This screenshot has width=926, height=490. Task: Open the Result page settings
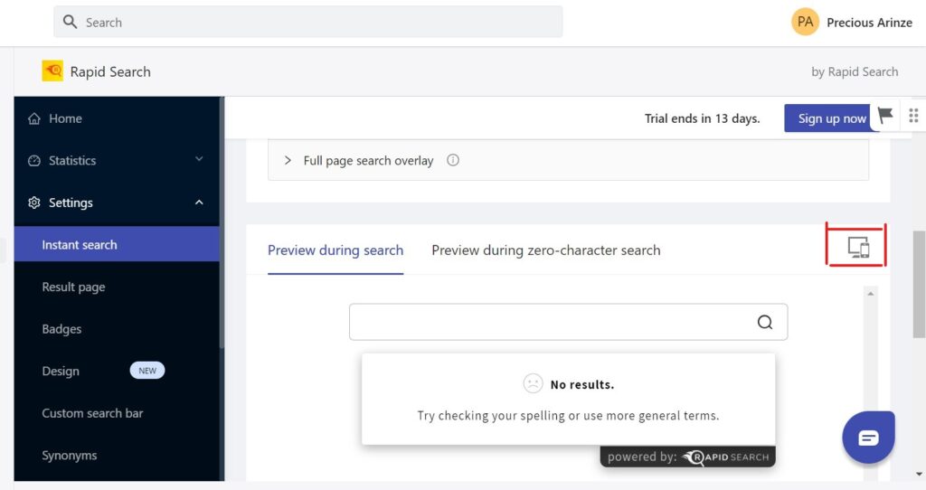coord(73,287)
